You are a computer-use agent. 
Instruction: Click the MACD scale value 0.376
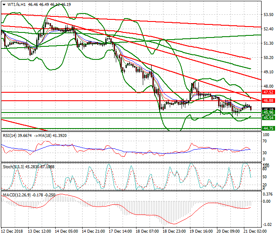[x=268, y=194]
